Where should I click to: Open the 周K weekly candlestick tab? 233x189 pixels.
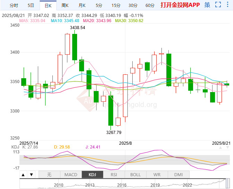coord(65,6)
